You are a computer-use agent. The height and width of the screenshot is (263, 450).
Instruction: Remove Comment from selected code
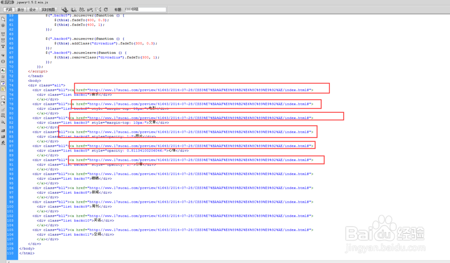[3, 103]
